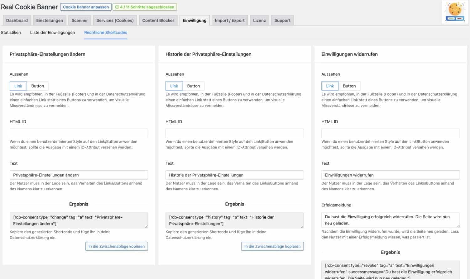Click the Text field containing 'Historie der Privatsphäre-Einstellungen'
Image resolution: width=470 pixels, height=279 pixels.
click(x=234, y=175)
